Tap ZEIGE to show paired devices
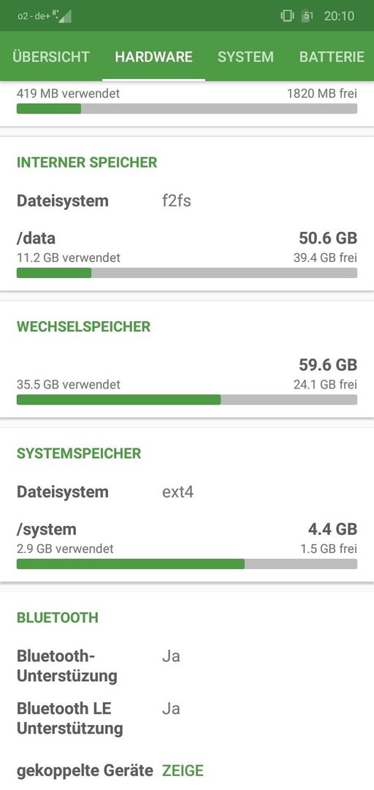The width and height of the screenshot is (374, 790). pyautogui.click(x=183, y=770)
